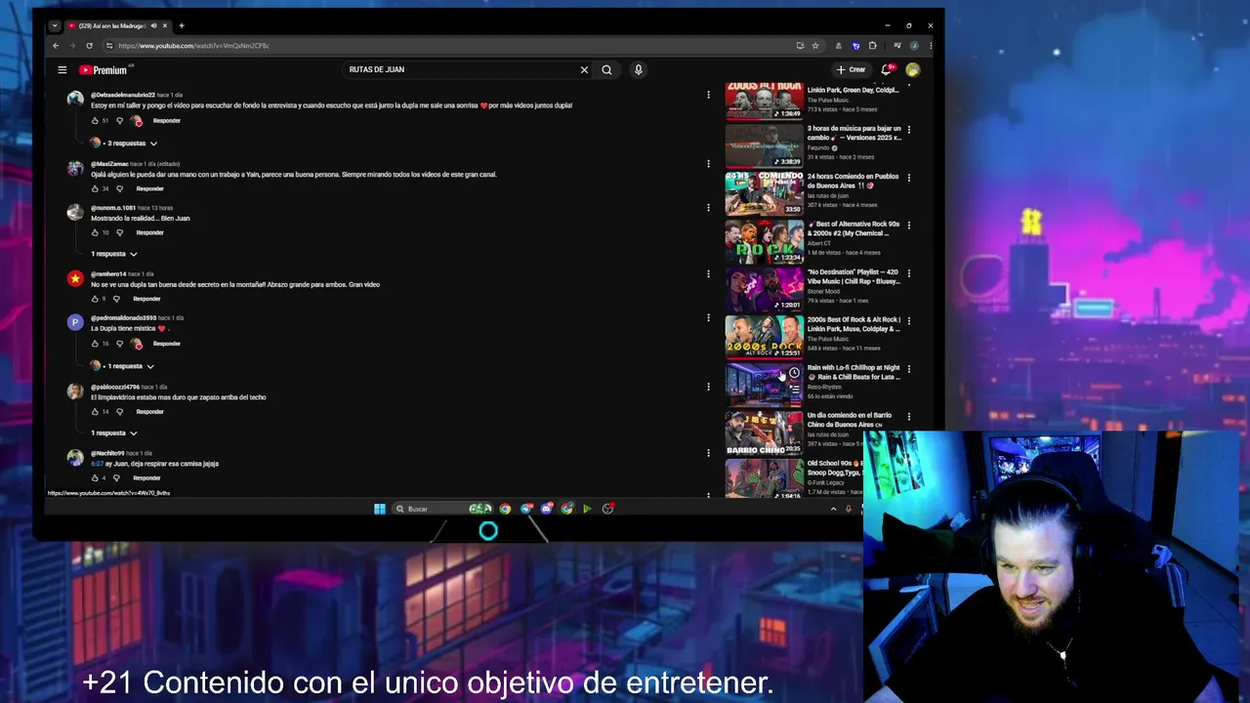Open options menu for @MaxiZamac comment
The image size is (1250, 703).
coord(708,164)
